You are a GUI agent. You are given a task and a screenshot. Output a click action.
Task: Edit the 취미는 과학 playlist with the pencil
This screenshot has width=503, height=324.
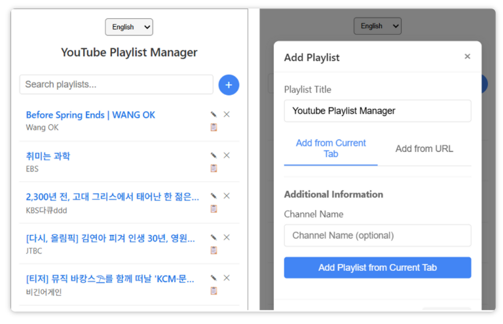pyautogui.click(x=214, y=155)
